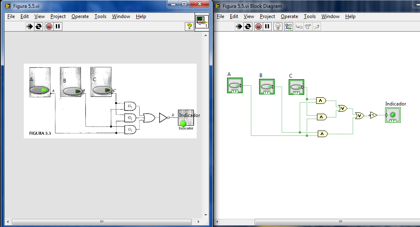
Task: Toggle boolean switch C on front panel
Action: (103, 90)
